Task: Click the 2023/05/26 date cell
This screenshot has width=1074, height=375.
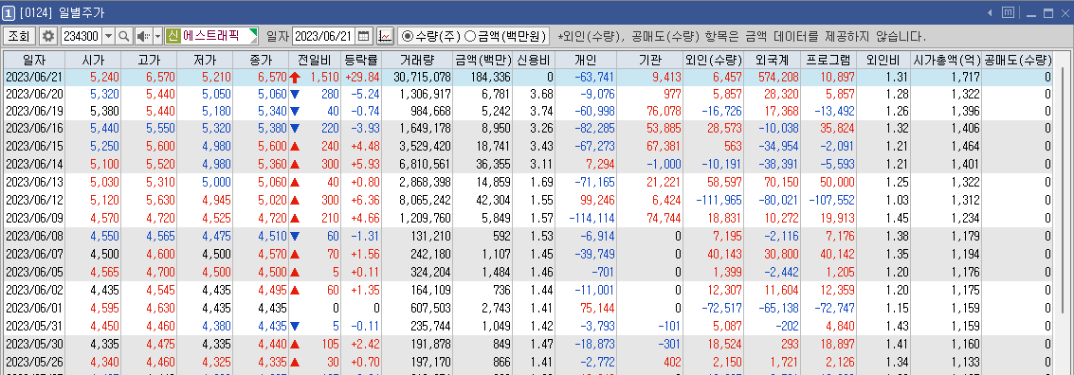Action: 34,361
